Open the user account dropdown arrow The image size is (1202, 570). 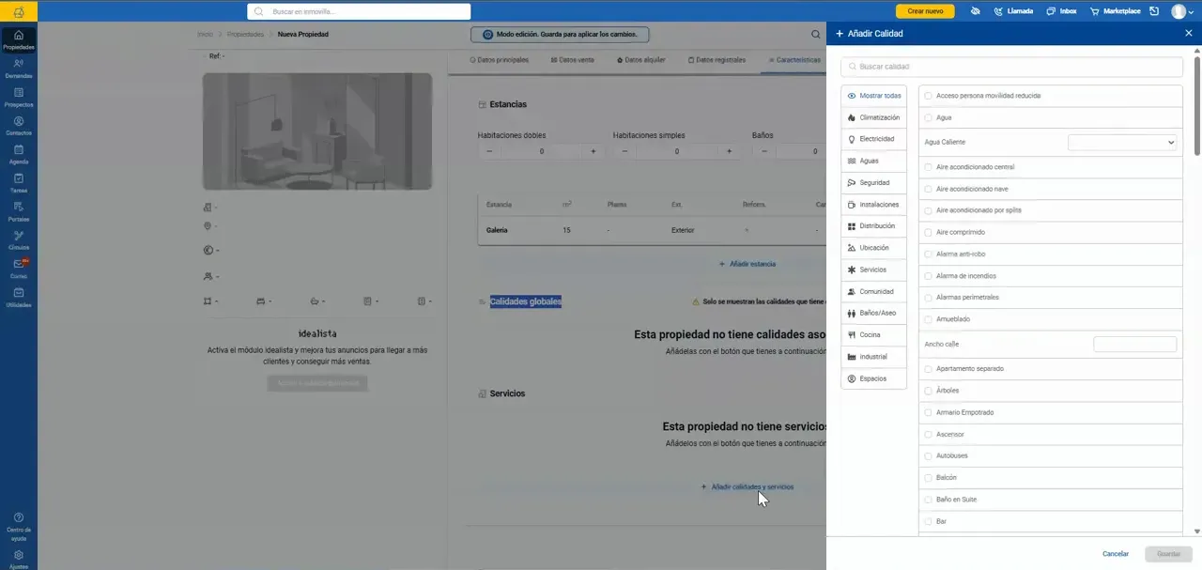1193,12
